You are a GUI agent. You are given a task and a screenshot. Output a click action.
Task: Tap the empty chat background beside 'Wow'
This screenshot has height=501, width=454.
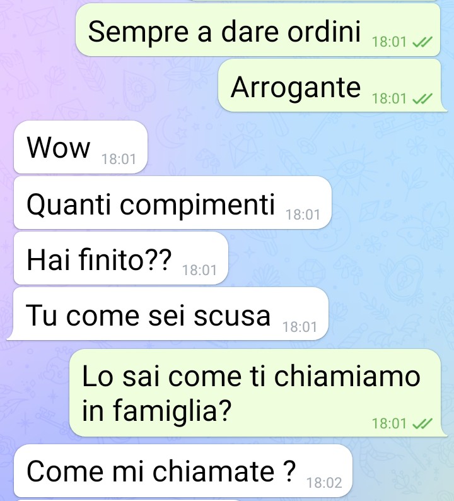pyautogui.click(x=288, y=147)
